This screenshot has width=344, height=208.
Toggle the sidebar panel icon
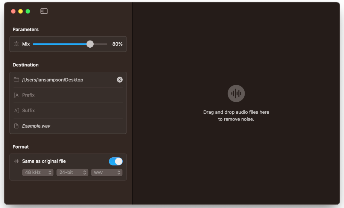pyautogui.click(x=44, y=11)
